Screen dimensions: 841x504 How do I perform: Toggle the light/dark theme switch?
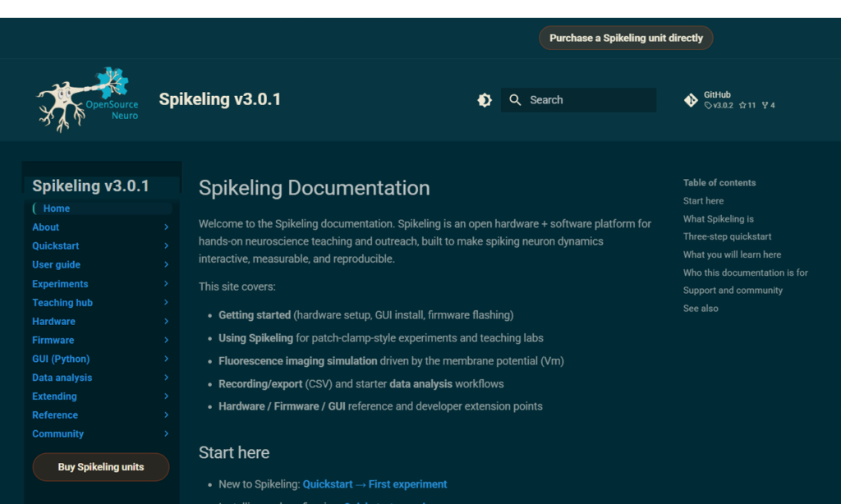tap(485, 100)
